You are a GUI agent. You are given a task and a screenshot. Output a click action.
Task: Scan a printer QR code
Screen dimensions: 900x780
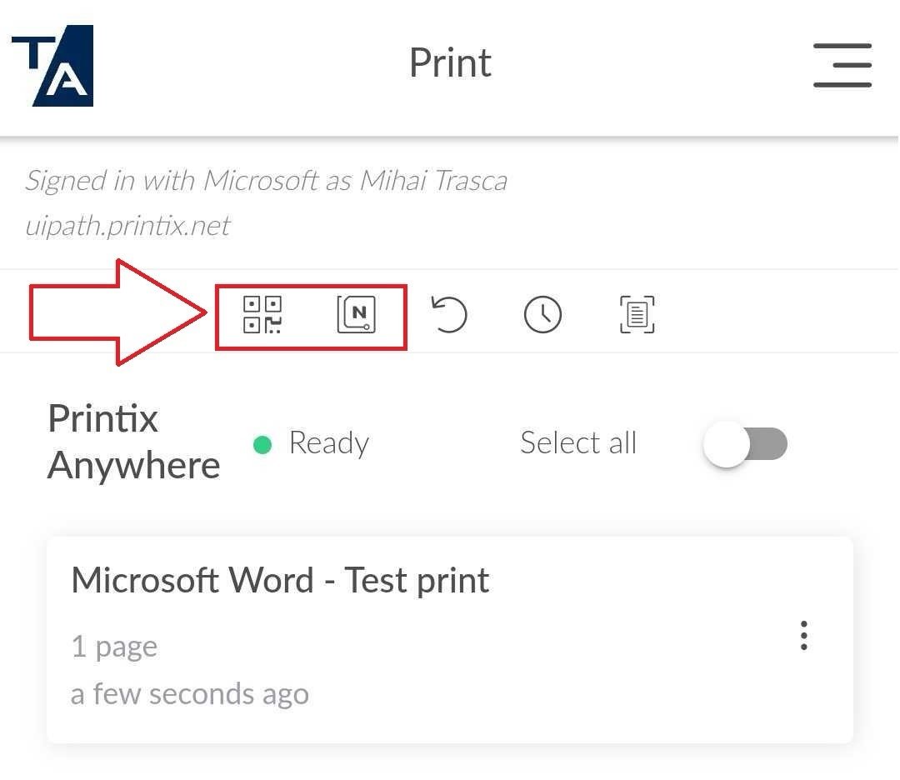tap(262, 314)
